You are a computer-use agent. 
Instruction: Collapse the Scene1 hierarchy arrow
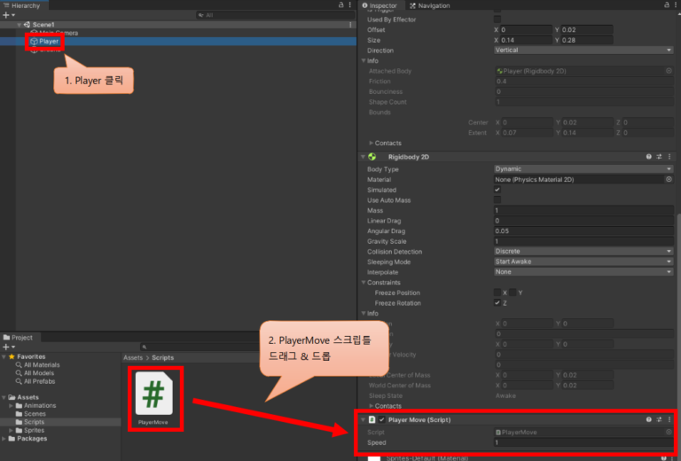pyautogui.click(x=20, y=25)
